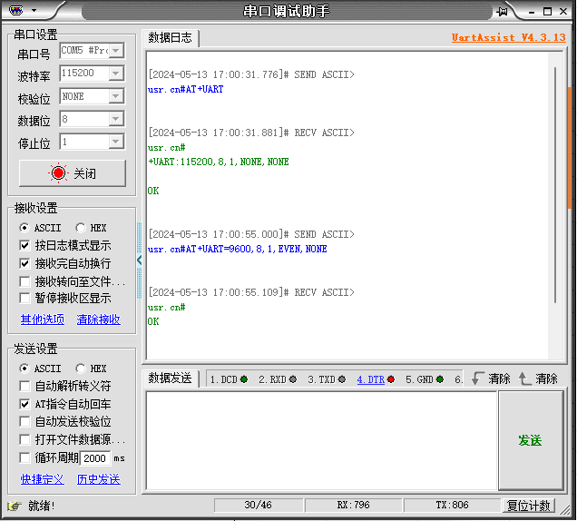Click the DCD signal indicator

[x=229, y=379]
